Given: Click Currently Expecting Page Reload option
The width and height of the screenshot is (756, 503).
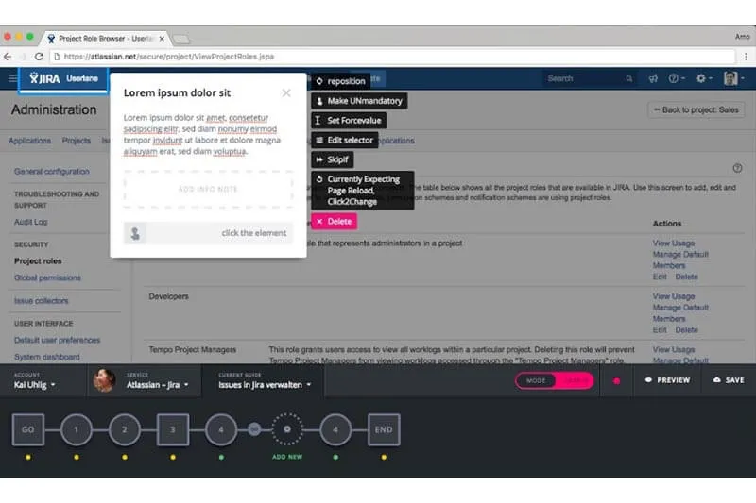Looking at the screenshot, I should [x=363, y=191].
